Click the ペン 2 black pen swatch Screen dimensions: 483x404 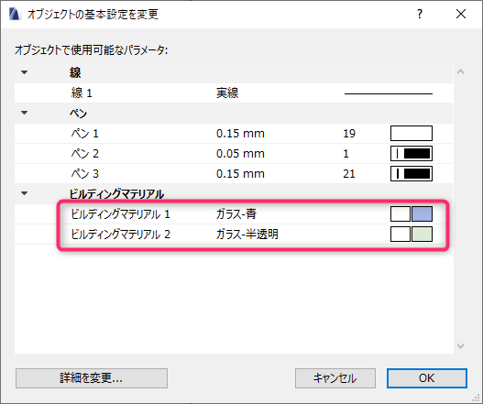click(412, 153)
